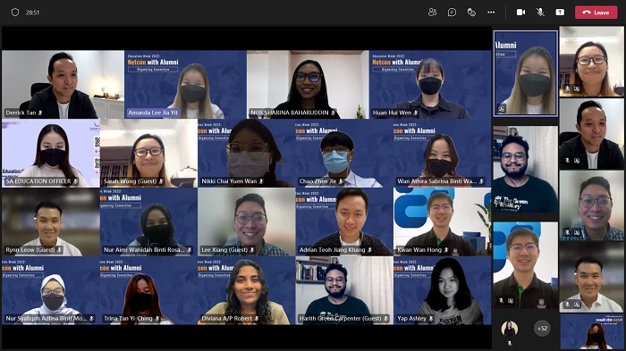Image resolution: width=626 pixels, height=351 pixels.
Task: Open the share content tray icon
Action: coord(560,13)
